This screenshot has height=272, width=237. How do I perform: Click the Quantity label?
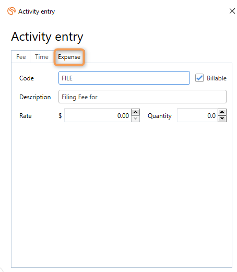click(x=160, y=116)
